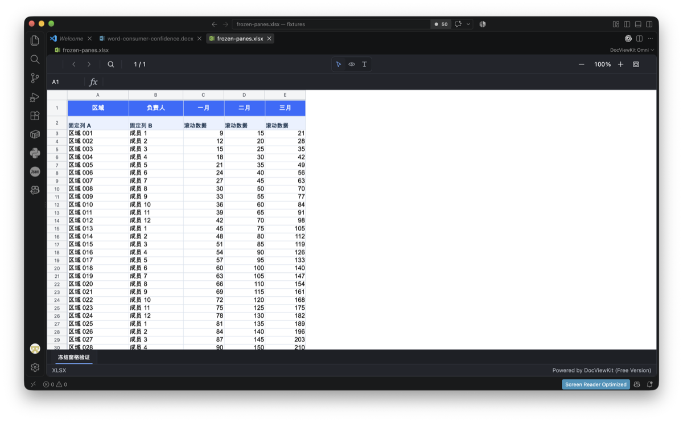683x422 pixels.
Task: Click the round half-shaded icon right of the command center
Action: 483,24
